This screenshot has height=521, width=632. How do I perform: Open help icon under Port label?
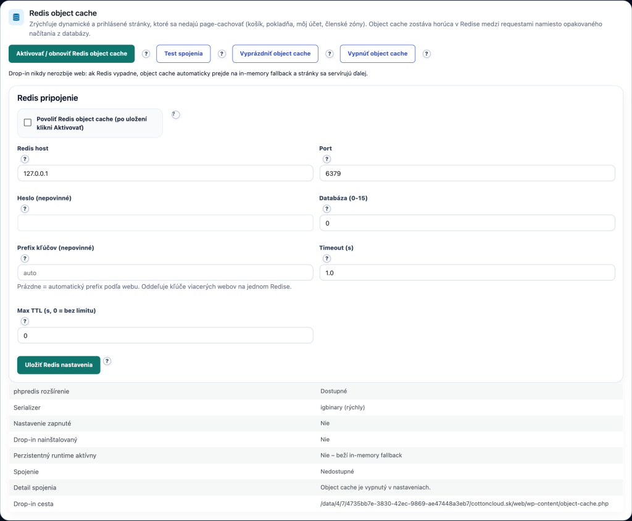(x=327, y=159)
